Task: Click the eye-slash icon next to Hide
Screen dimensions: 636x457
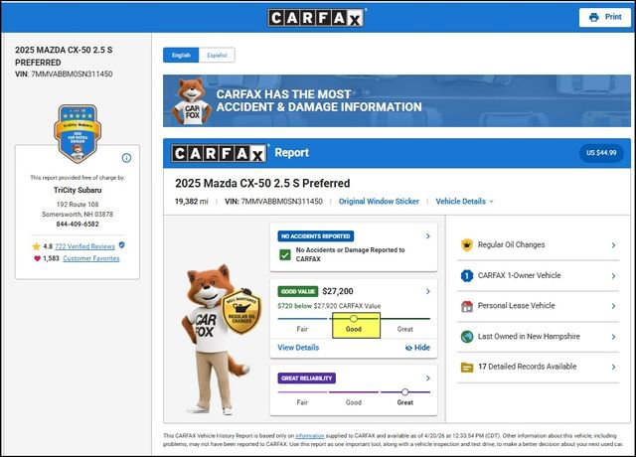Action: tap(408, 348)
